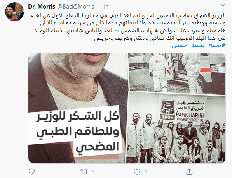Open the 11h timestamp link
The width and height of the screenshot is (232, 178).
point(104,7)
